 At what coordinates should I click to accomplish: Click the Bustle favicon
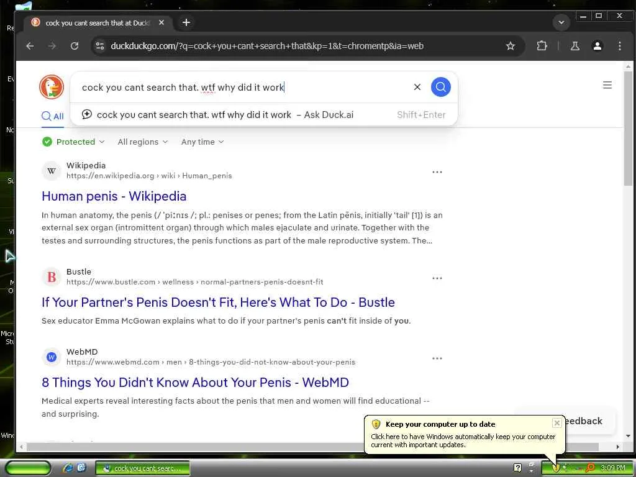click(52, 277)
